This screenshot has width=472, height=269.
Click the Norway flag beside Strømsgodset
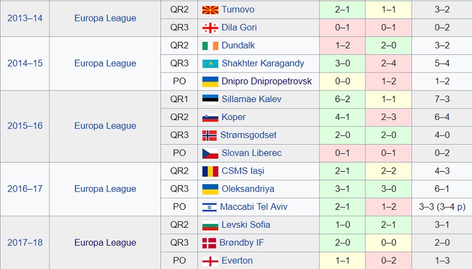209,135
